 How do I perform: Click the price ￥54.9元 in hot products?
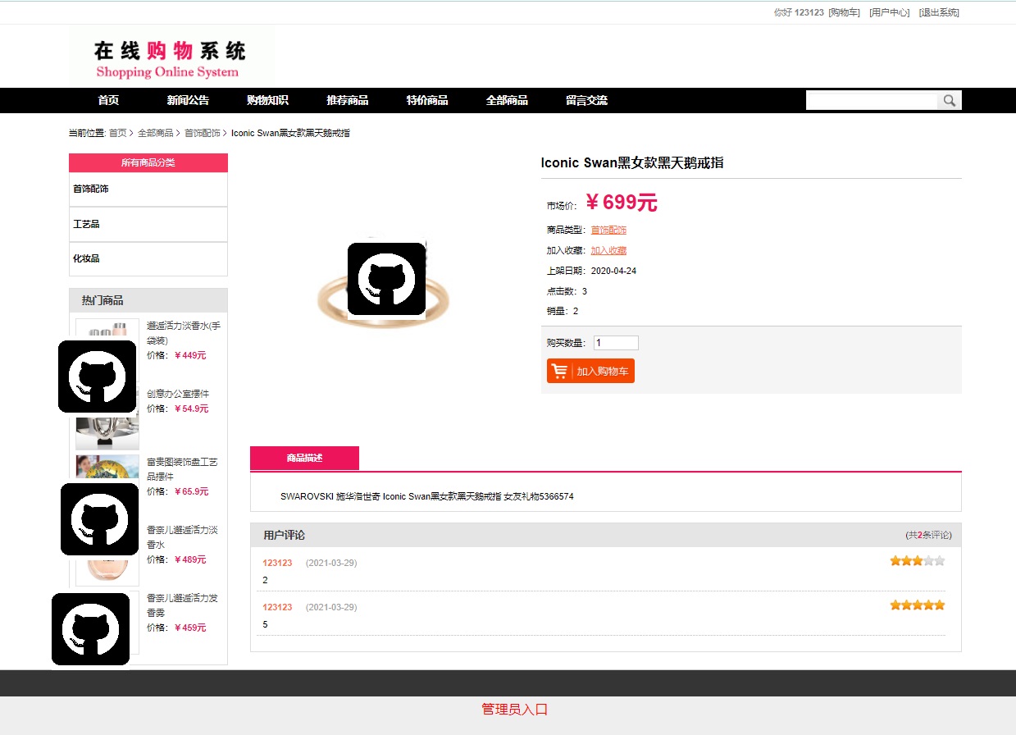(x=191, y=409)
